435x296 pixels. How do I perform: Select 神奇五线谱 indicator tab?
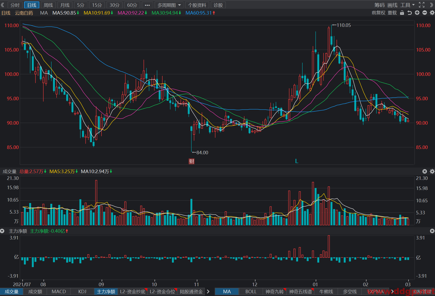[x=300, y=291]
